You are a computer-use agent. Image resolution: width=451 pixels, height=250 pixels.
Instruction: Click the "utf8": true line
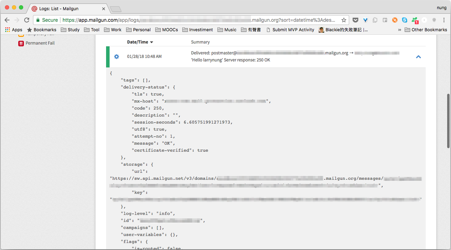[x=149, y=129]
